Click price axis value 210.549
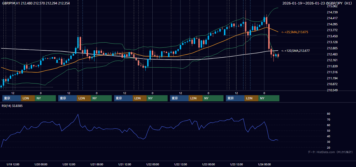The image size is (356, 167). coord(332,90)
